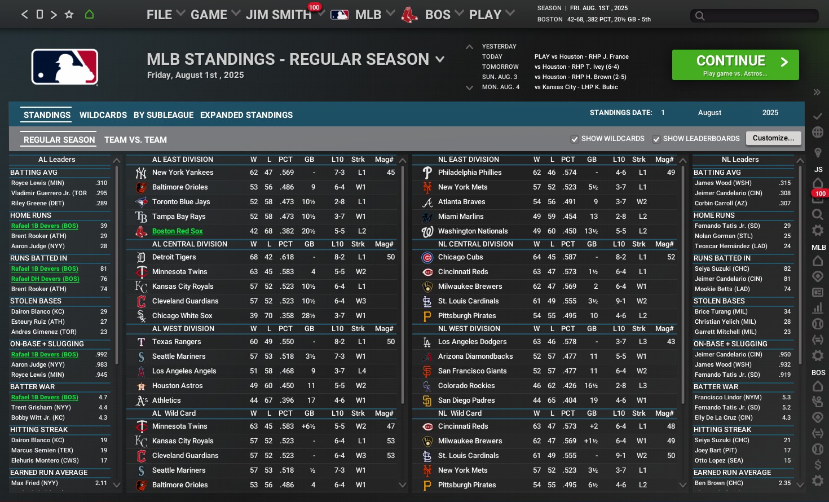Open the home icon under BOS in sidebar
829x502 pixels.
pos(818,386)
